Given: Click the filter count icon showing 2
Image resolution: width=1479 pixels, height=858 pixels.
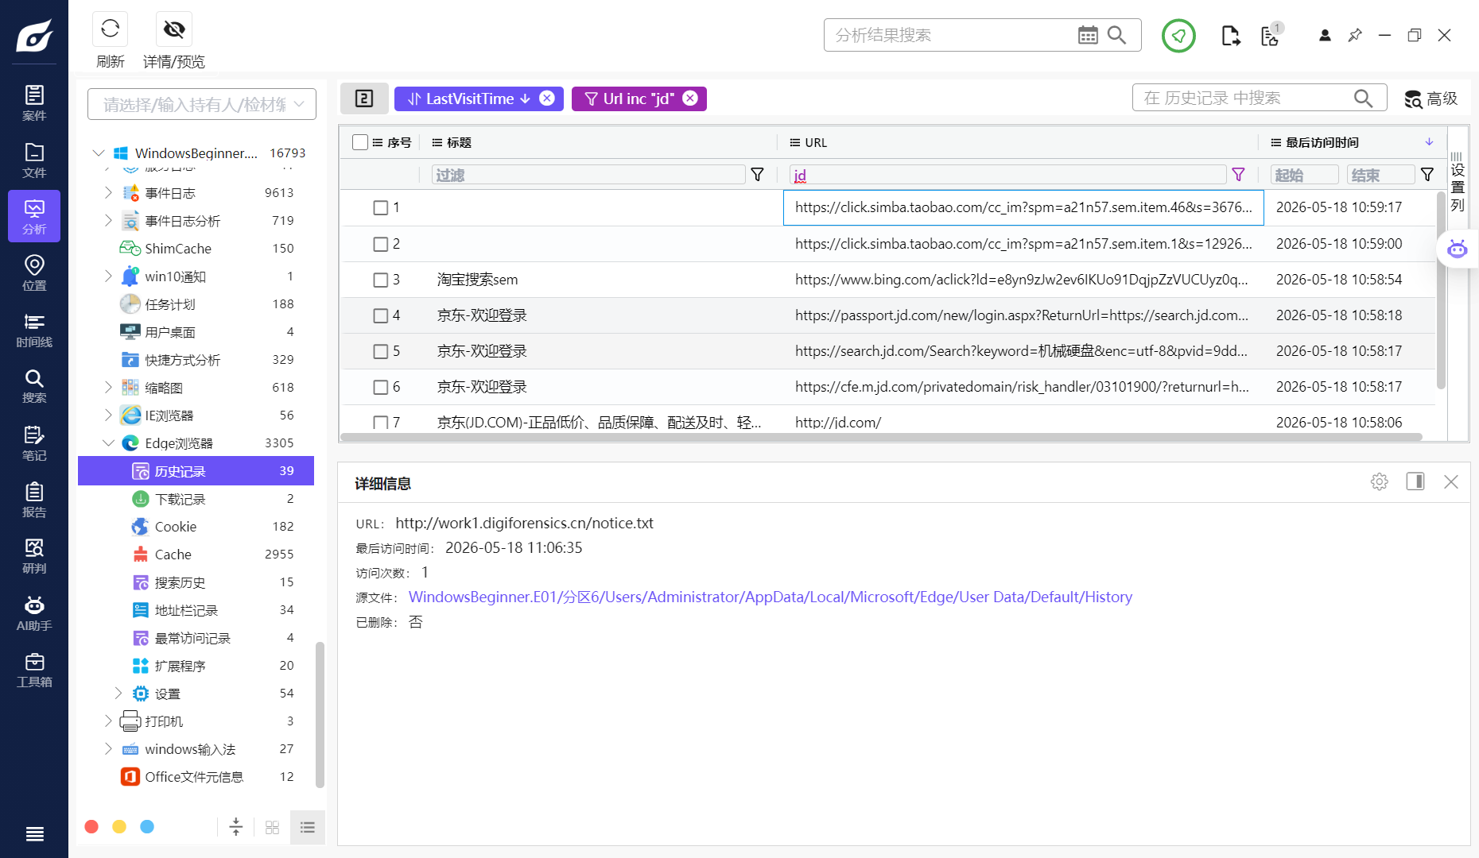Looking at the screenshot, I should coord(364,99).
